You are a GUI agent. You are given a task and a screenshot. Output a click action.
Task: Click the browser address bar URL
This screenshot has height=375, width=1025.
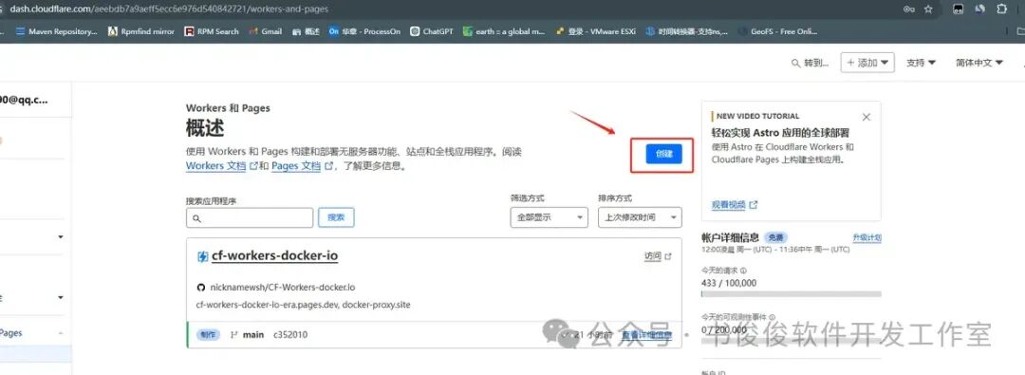click(x=169, y=9)
